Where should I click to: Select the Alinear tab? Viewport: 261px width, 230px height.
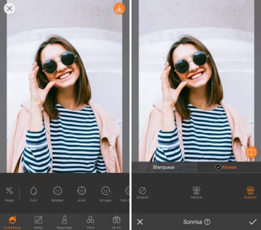(x=229, y=167)
